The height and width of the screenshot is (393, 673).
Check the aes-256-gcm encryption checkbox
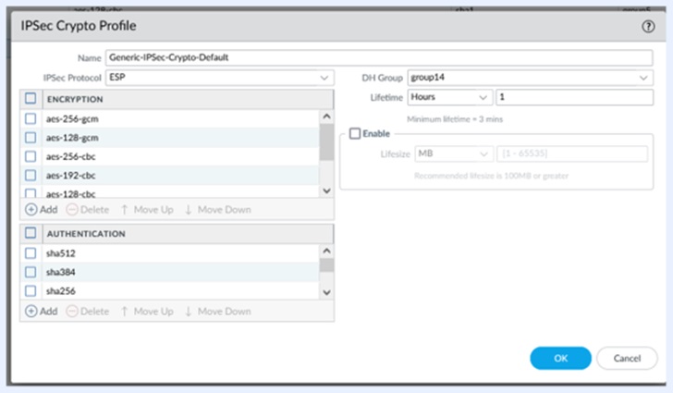31,118
